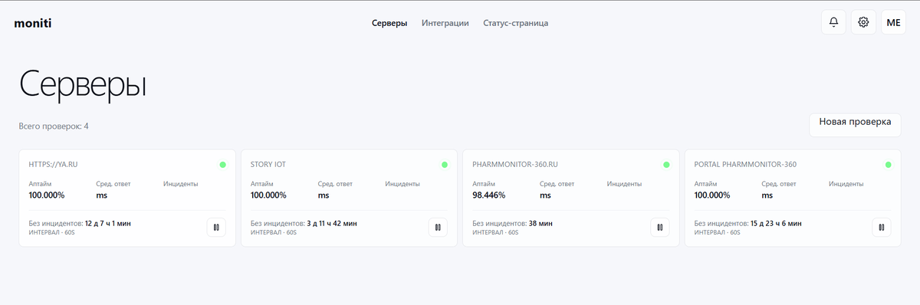Click '38 мин' incident-free text
The height and width of the screenshot is (305, 920).
(x=540, y=224)
